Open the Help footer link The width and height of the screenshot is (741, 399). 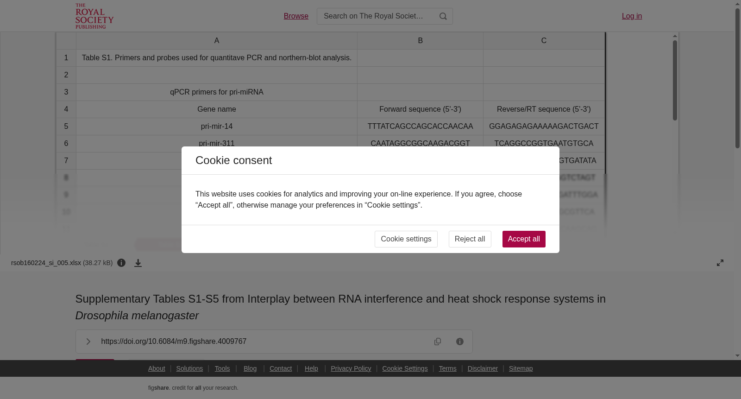pos(311,368)
